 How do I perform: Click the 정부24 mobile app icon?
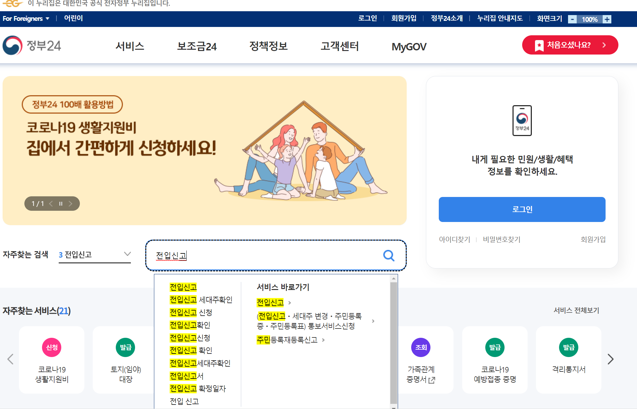pyautogui.click(x=522, y=121)
